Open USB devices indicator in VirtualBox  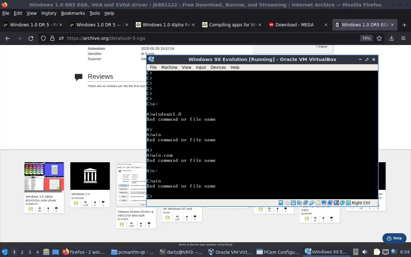311,203
